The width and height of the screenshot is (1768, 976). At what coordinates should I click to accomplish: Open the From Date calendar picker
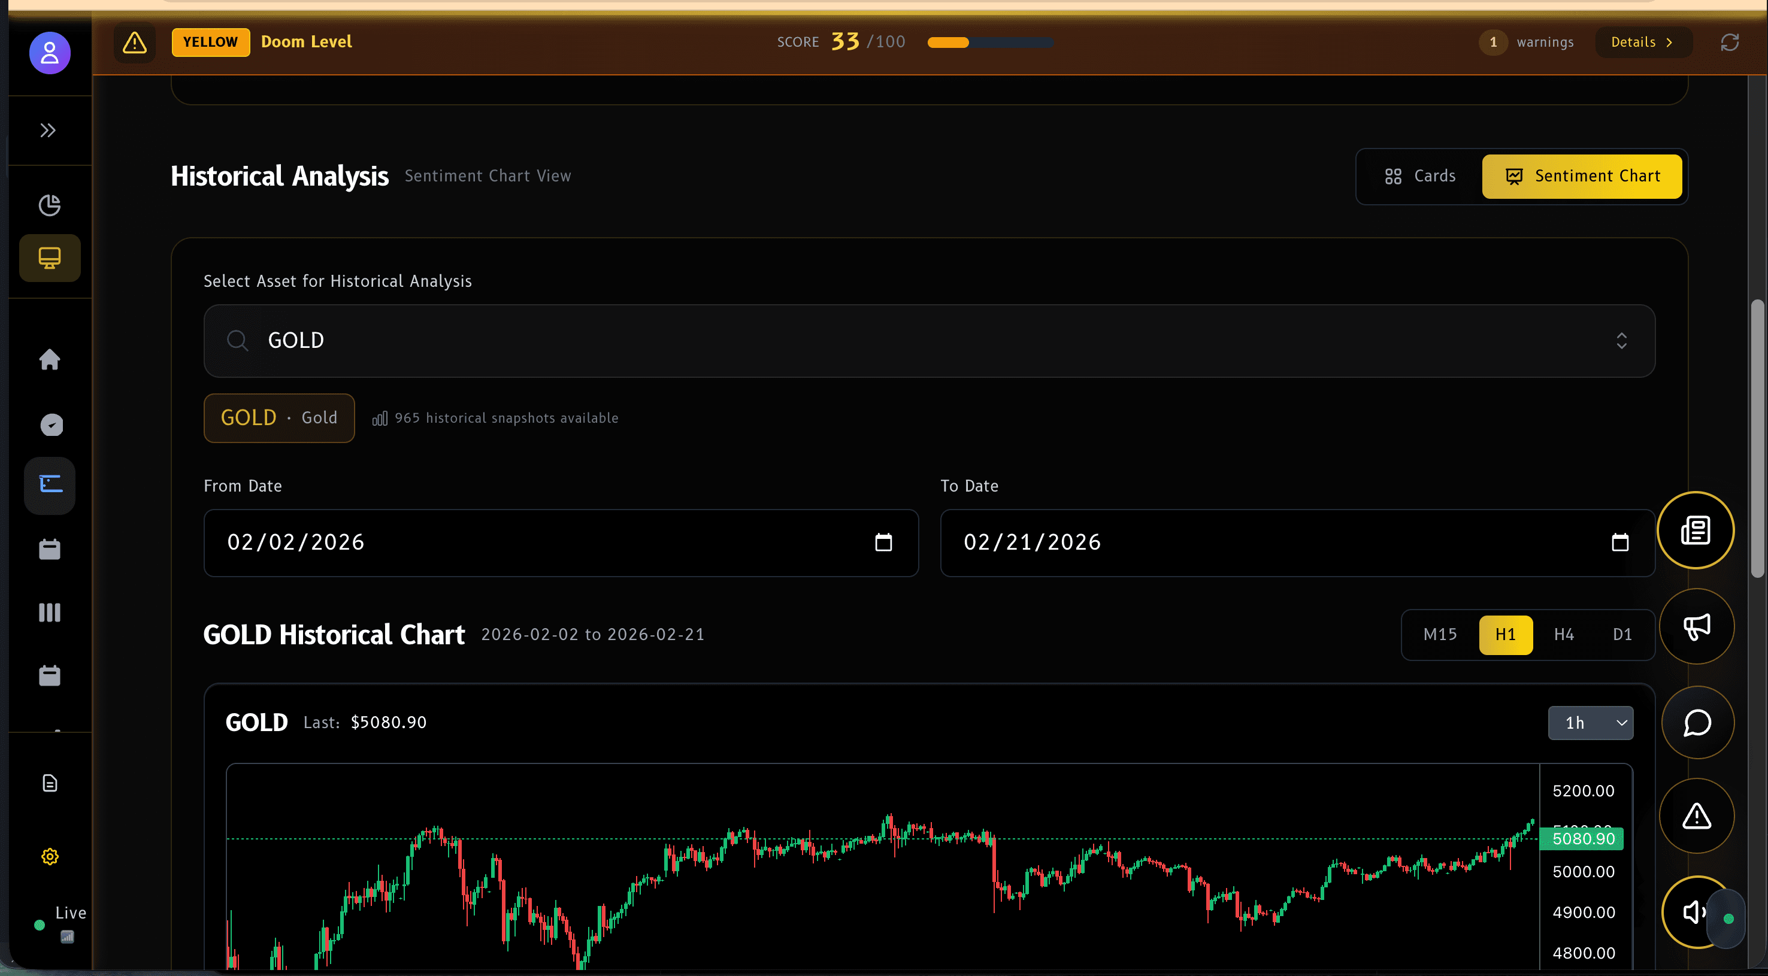885,542
